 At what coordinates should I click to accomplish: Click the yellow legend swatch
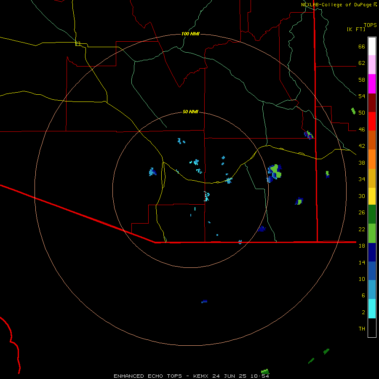[x=372, y=196]
